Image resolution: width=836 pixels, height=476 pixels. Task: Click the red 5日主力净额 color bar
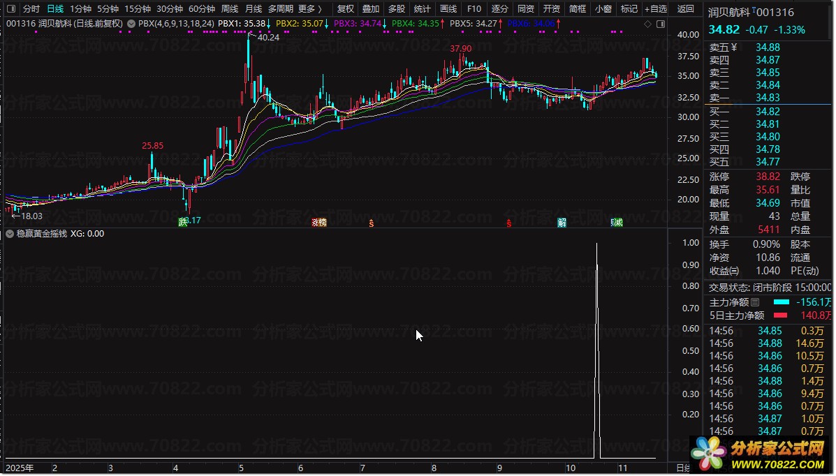[780, 315]
